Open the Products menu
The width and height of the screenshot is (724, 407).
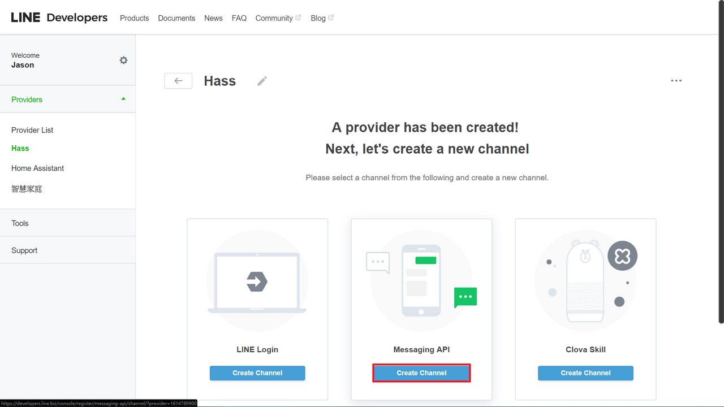134,18
